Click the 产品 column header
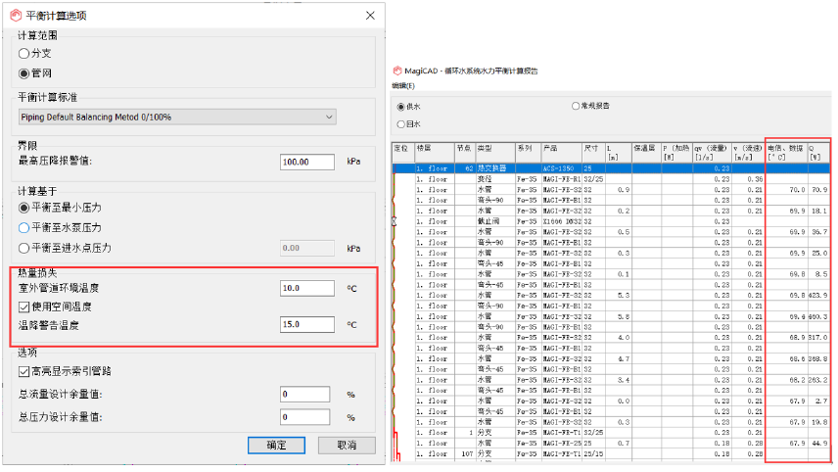The height and width of the screenshot is (472, 838). coord(562,153)
